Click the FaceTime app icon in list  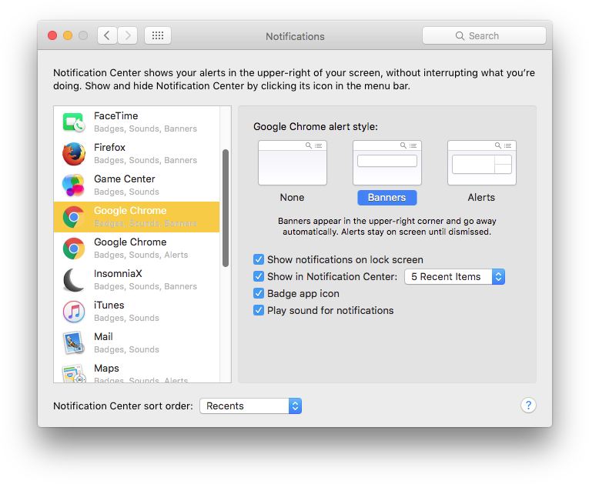coord(74,122)
